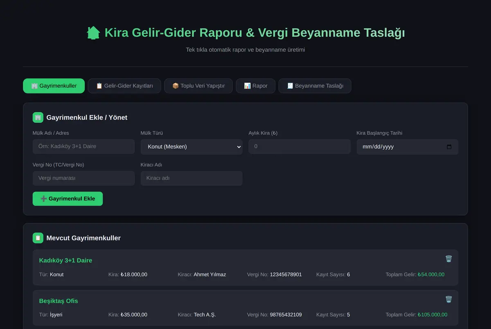
Task: Click the ₺35.000,00 rent value
Action: point(134,315)
